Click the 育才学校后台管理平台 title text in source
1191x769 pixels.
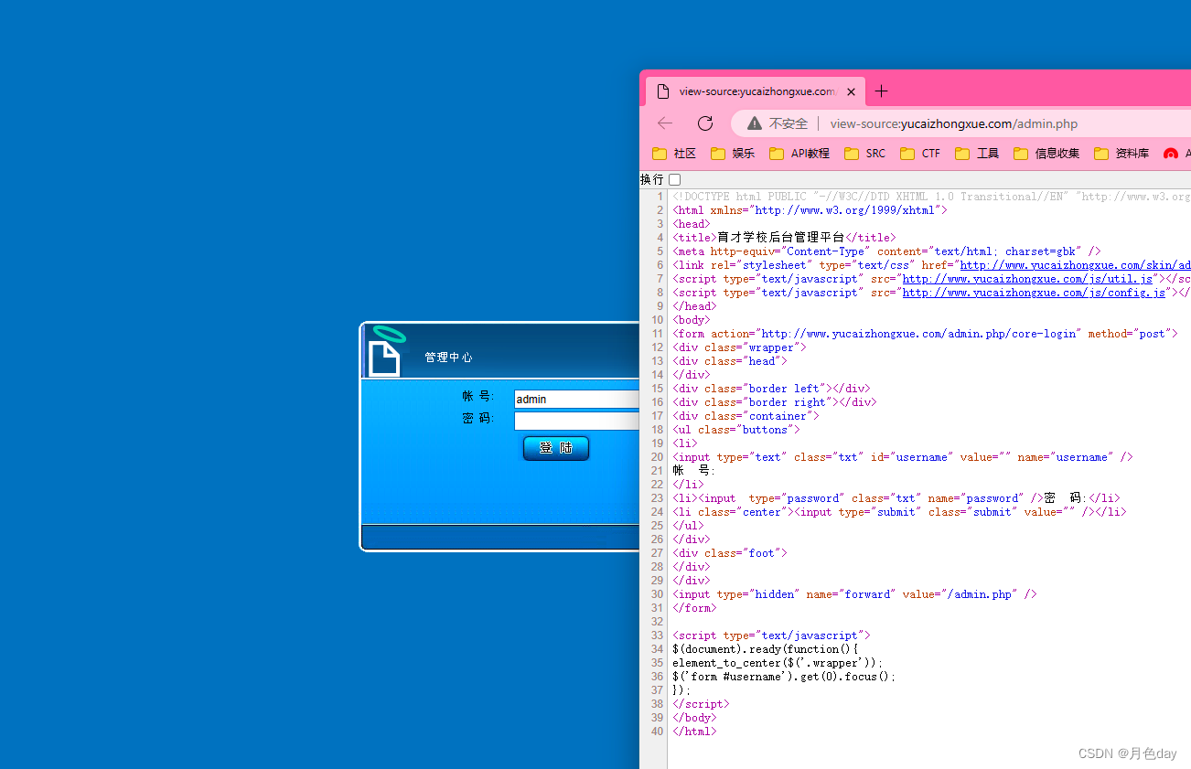tap(780, 238)
